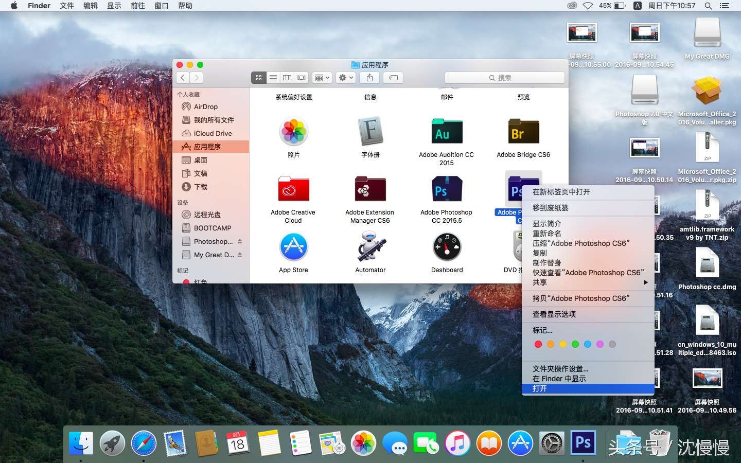Screen dimensions: 741x463
Task: Click the Finder search field
Action: click(x=504, y=78)
